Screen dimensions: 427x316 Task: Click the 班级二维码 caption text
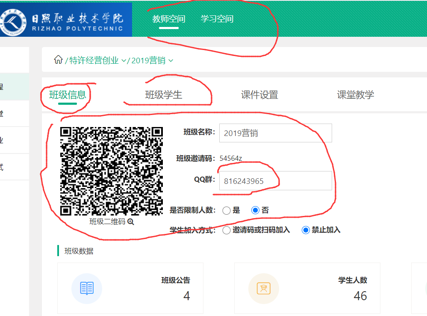point(107,221)
